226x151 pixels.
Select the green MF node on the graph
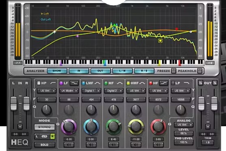pyautogui.click(x=114, y=25)
